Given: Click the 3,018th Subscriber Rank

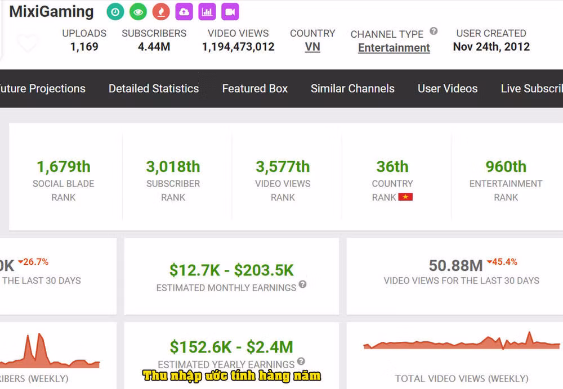Looking at the screenshot, I should tap(173, 167).
